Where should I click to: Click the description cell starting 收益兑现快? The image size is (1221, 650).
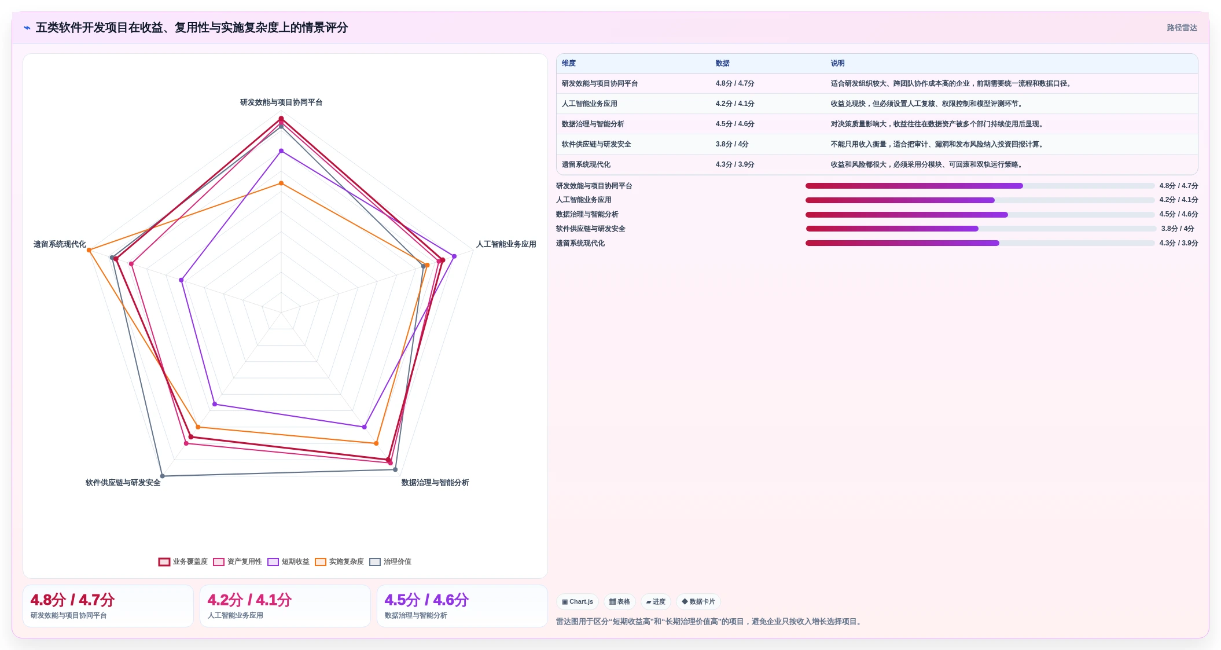928,104
